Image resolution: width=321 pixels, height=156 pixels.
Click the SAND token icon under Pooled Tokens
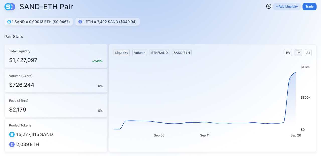(12, 134)
